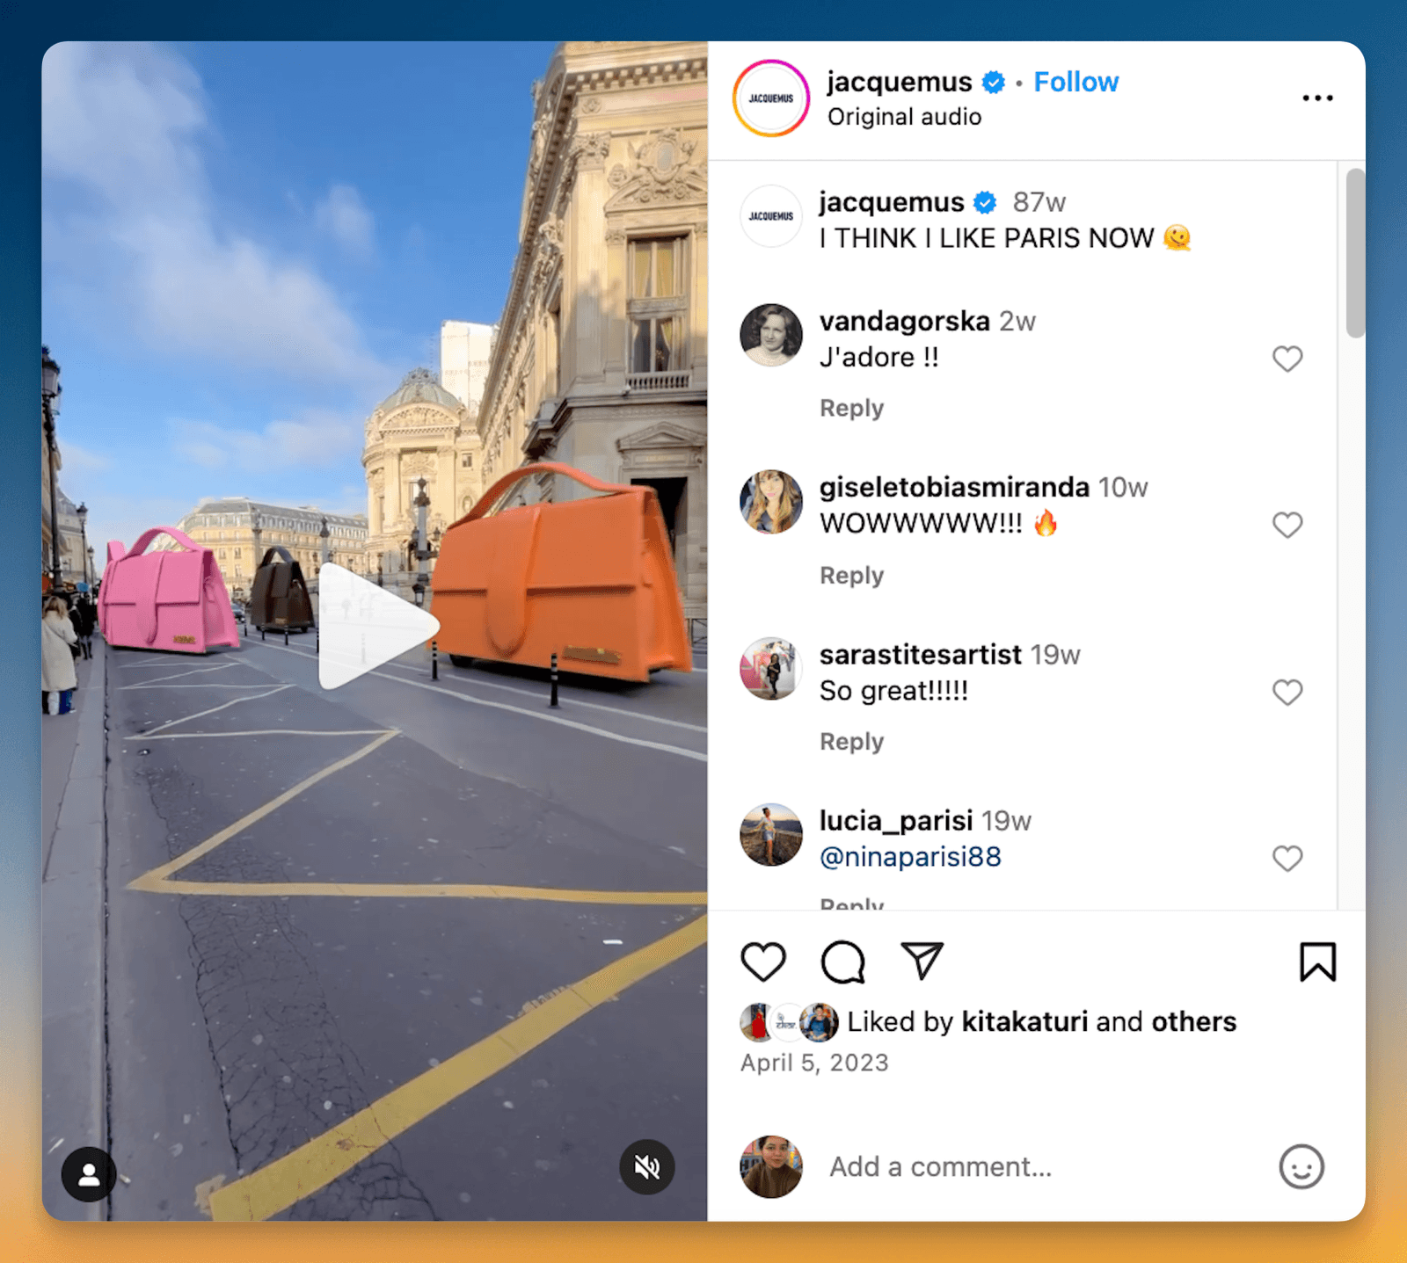Open the emoji picker

click(1301, 1167)
